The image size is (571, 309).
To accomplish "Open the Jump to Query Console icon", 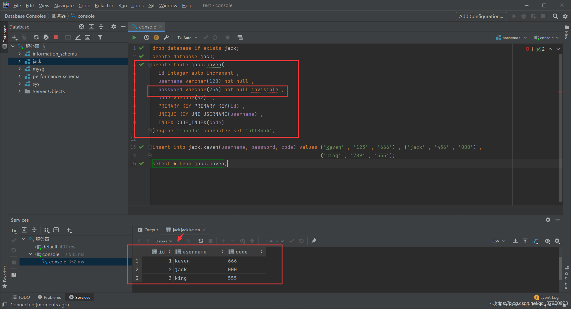I will tap(88, 37).
